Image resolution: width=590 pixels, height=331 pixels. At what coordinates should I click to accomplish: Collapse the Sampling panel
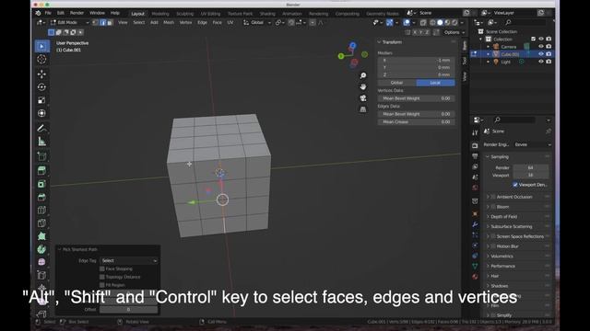[488, 156]
